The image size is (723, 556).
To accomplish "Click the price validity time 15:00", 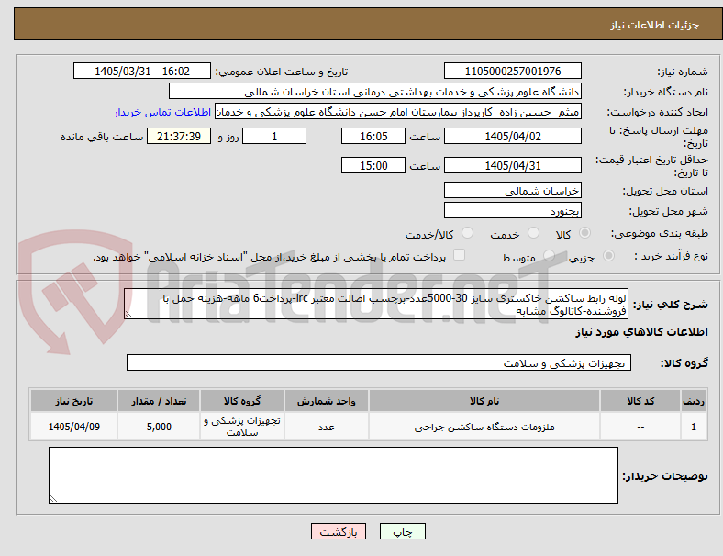I will pos(373,165).
